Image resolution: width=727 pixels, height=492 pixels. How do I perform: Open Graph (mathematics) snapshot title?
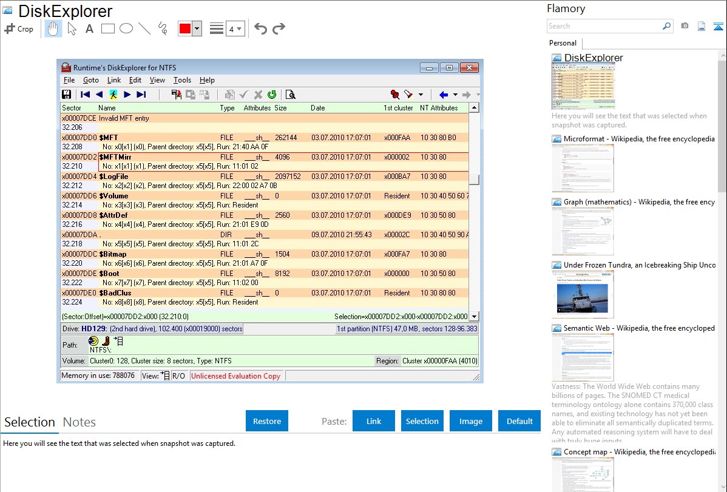pos(639,202)
